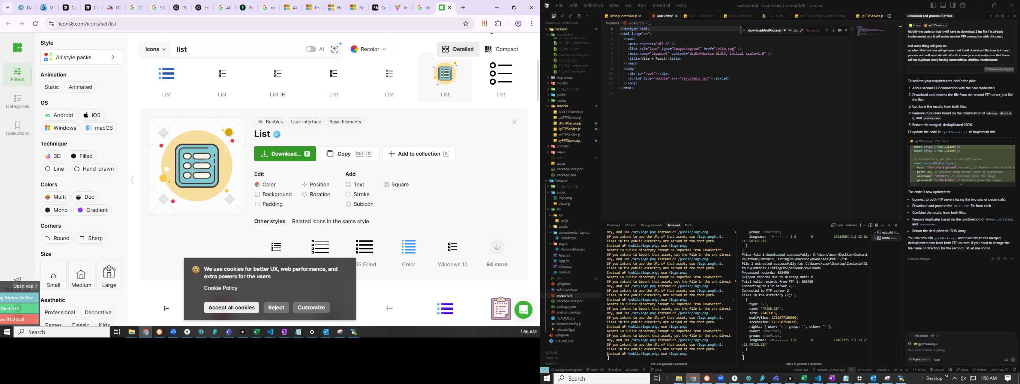Click the Copy button
Image resolution: width=1020 pixels, height=384 pixels.
coord(349,154)
